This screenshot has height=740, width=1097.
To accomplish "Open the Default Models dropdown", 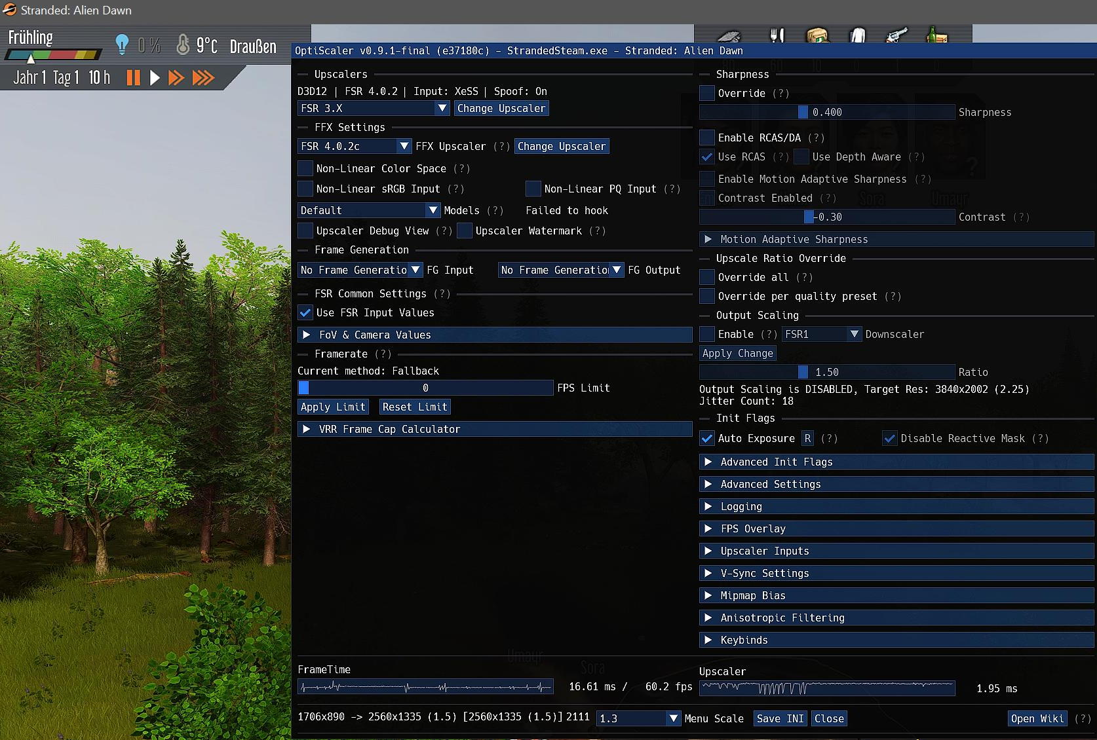I will (369, 210).
